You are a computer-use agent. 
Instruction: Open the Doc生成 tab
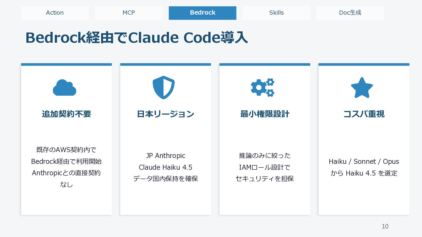[350, 13]
